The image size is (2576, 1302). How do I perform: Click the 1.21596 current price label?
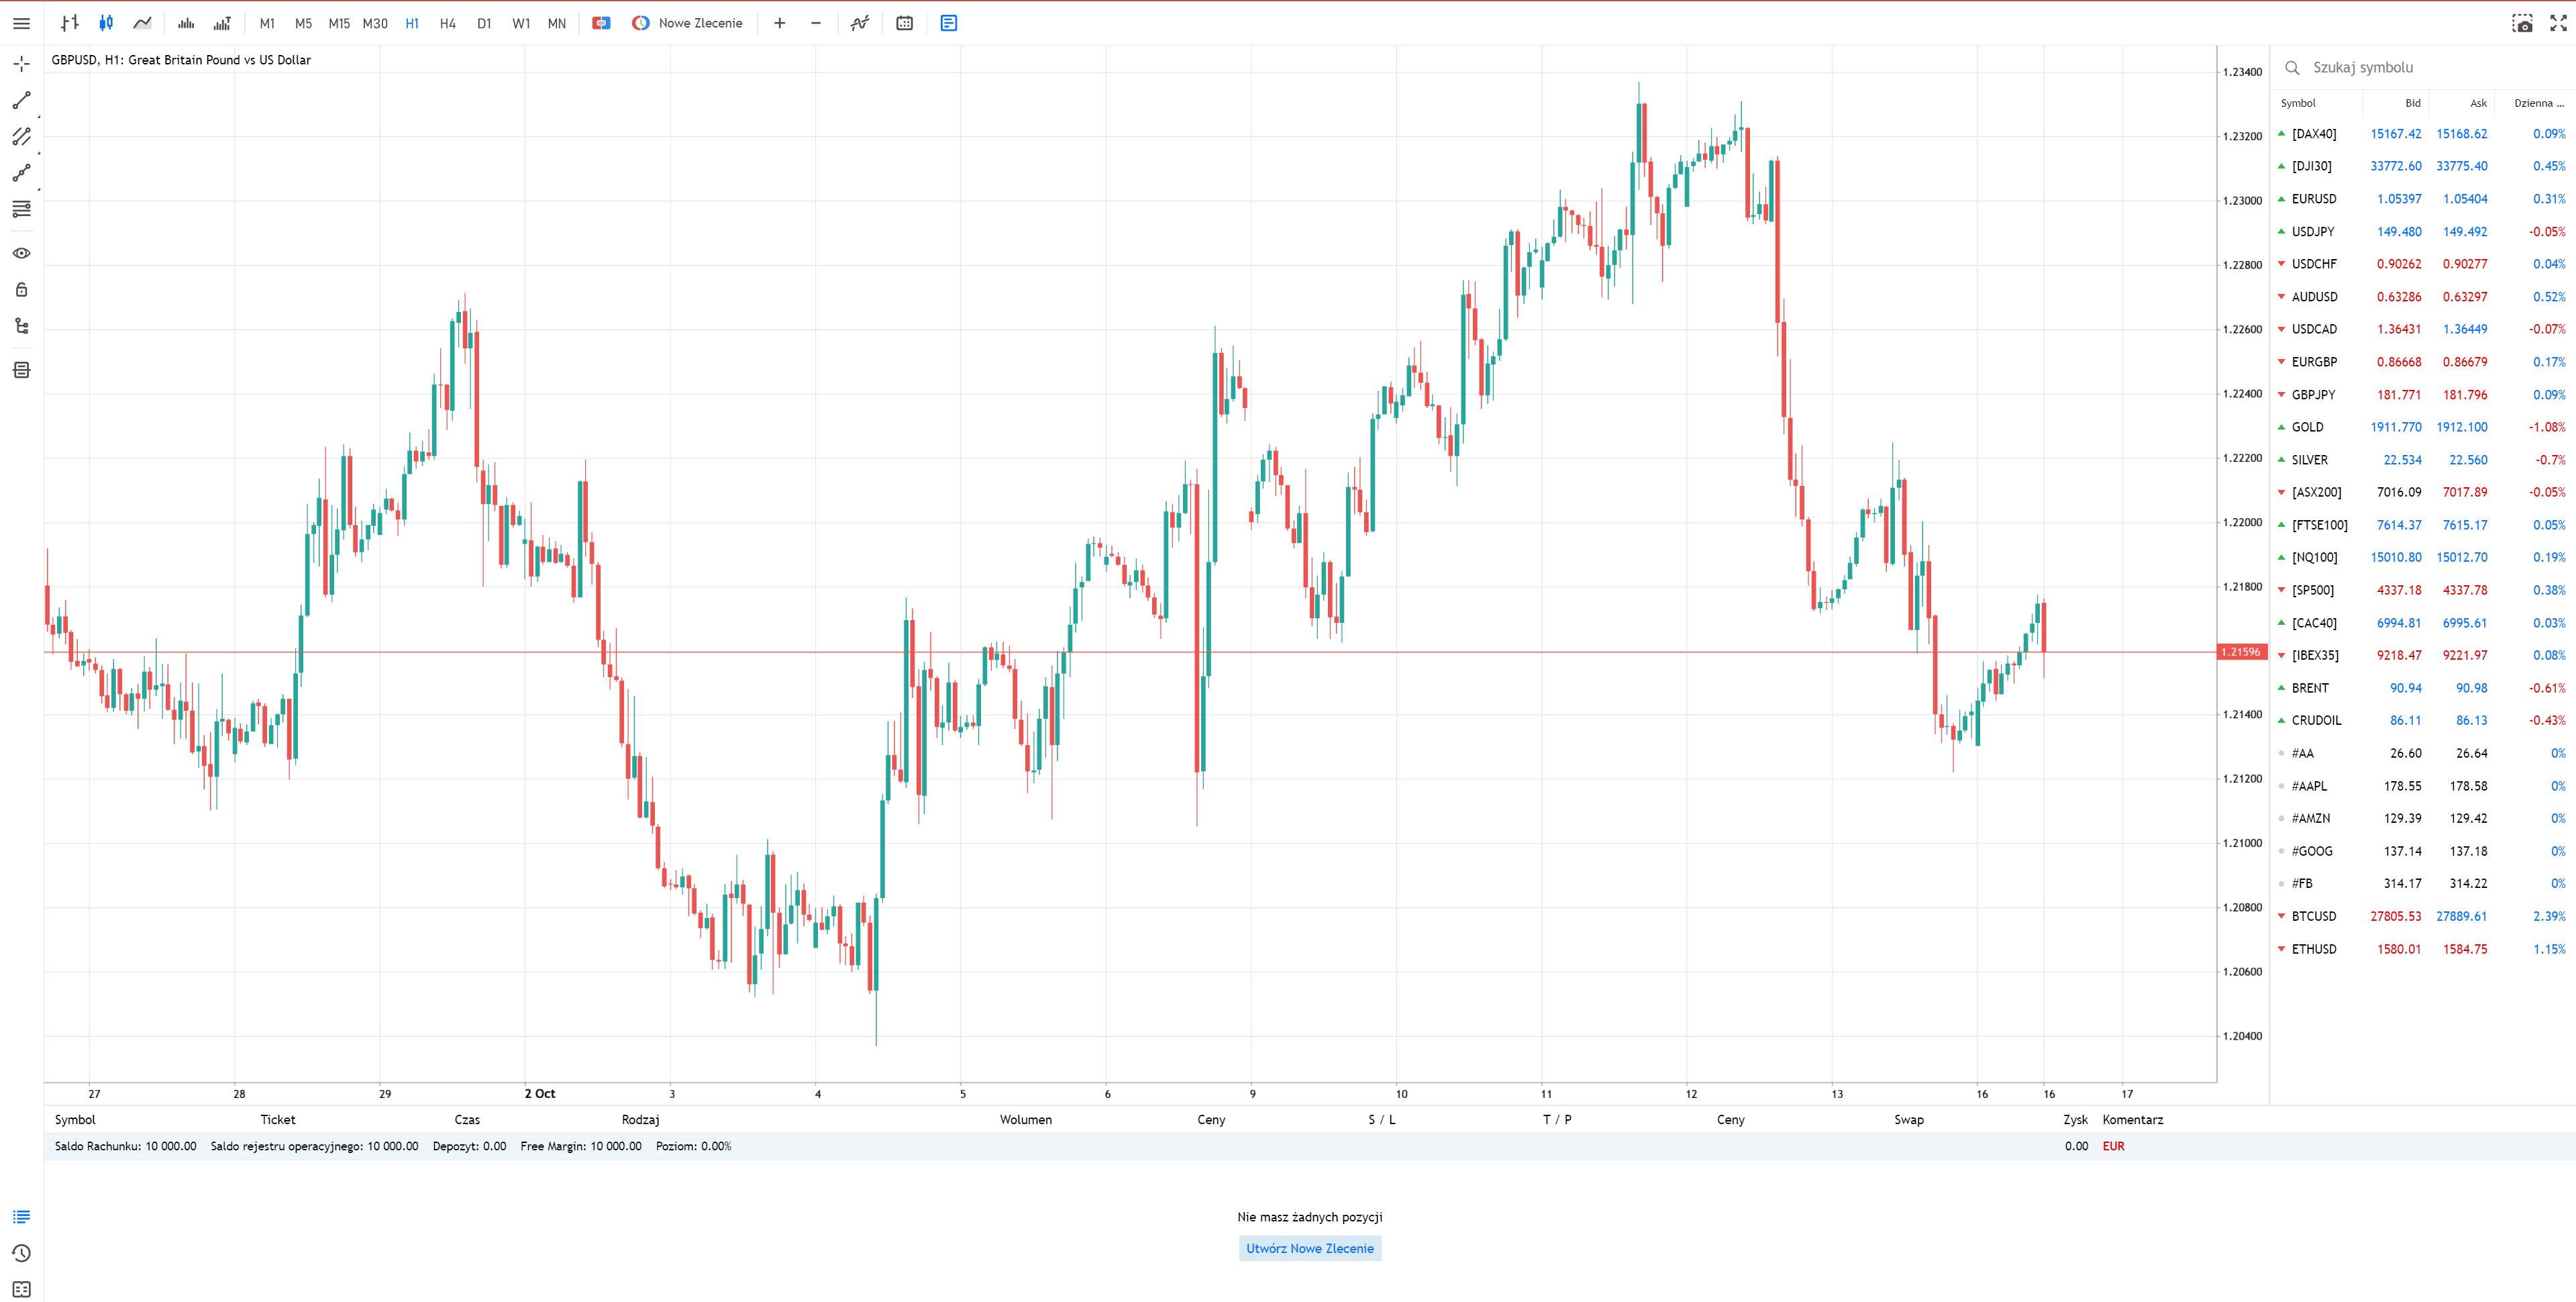point(2242,652)
